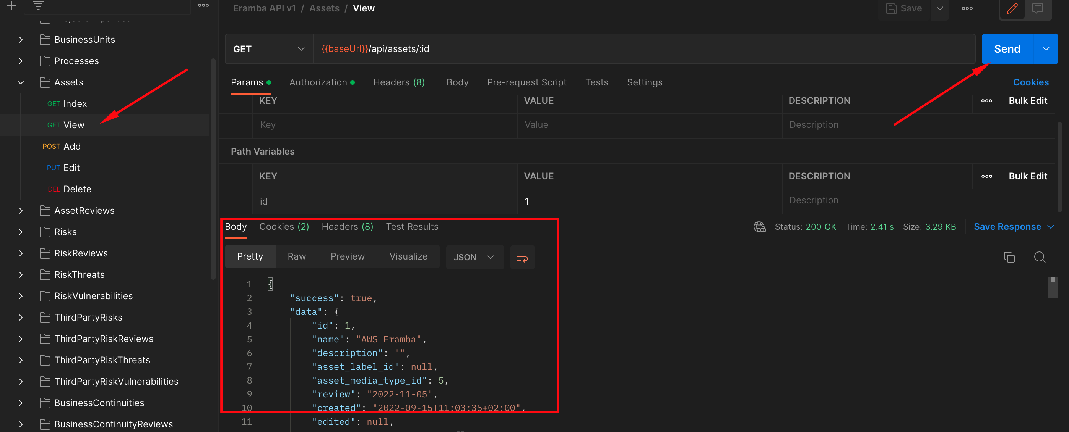Image resolution: width=1069 pixels, height=432 pixels.
Task: Open Save Response dropdown
Action: (x=1014, y=227)
